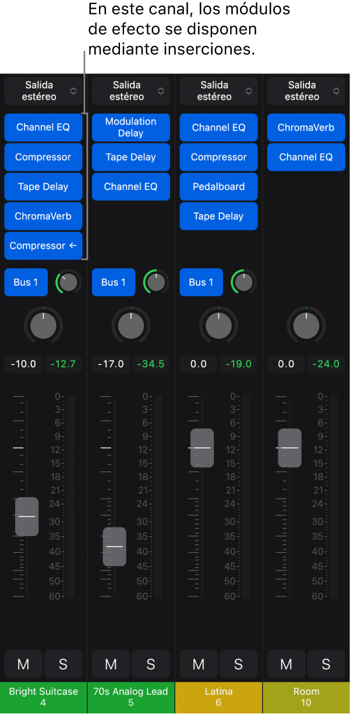Open Salida estéreo output menu on Latina
Image resolution: width=350 pixels, height=714 pixels.
coord(218,91)
